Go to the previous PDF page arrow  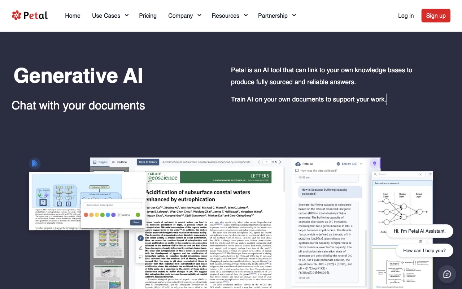coord(258,162)
